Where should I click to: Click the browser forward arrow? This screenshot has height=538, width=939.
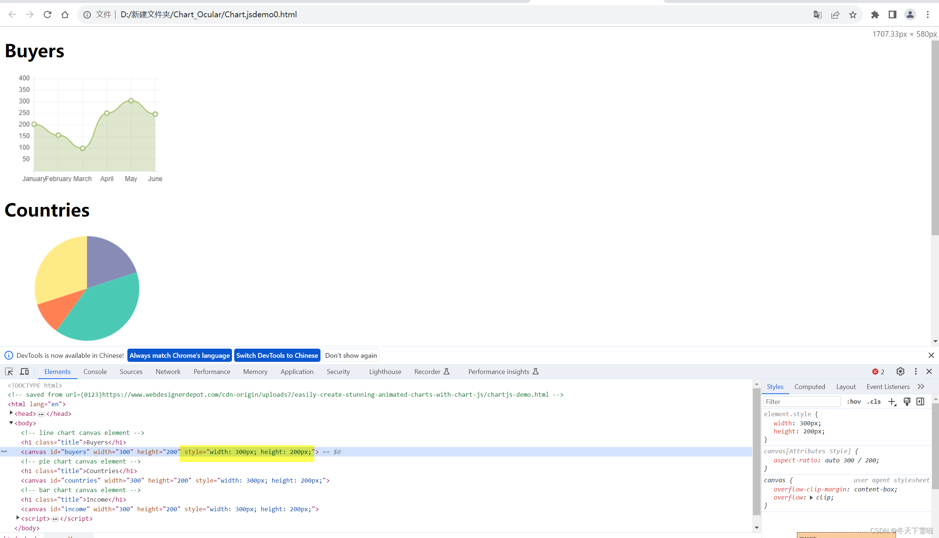30,14
